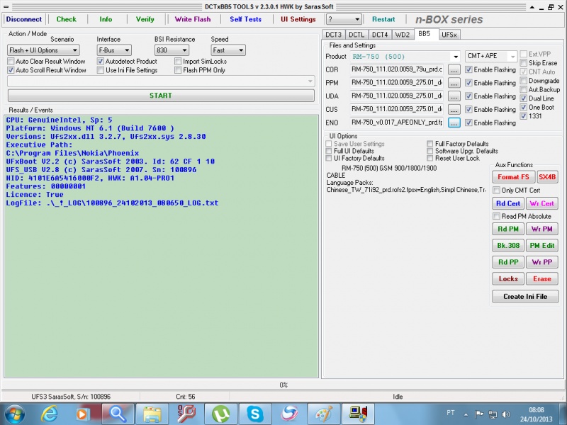Open Windows Explorer folder taskbar icon
567x425 pixels.
coord(152,414)
